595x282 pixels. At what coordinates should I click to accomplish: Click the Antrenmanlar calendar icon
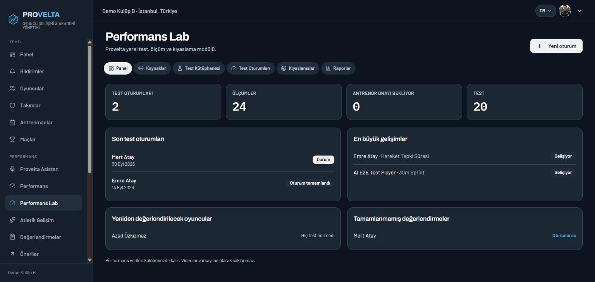12,122
